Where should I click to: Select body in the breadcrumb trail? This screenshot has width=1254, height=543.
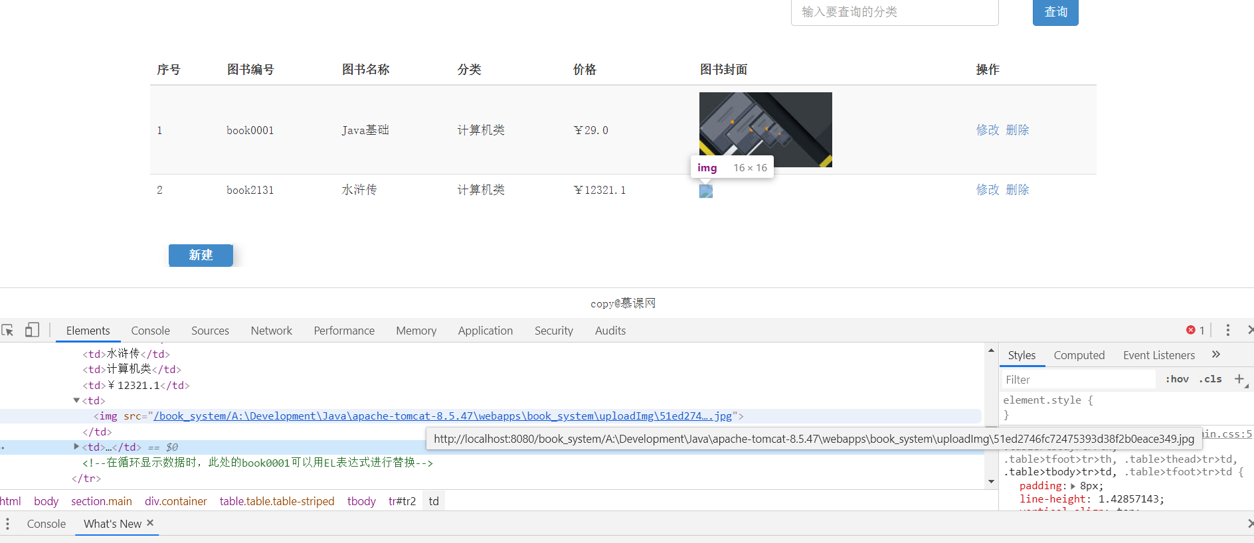pos(46,501)
